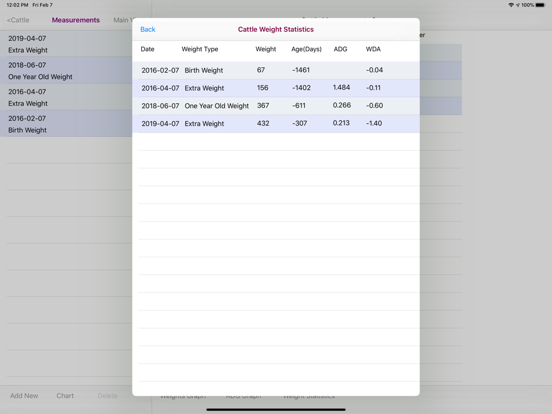Check the Wi-Fi status icon

point(511,5)
